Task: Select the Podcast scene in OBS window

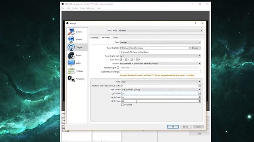Action: click(65, 131)
